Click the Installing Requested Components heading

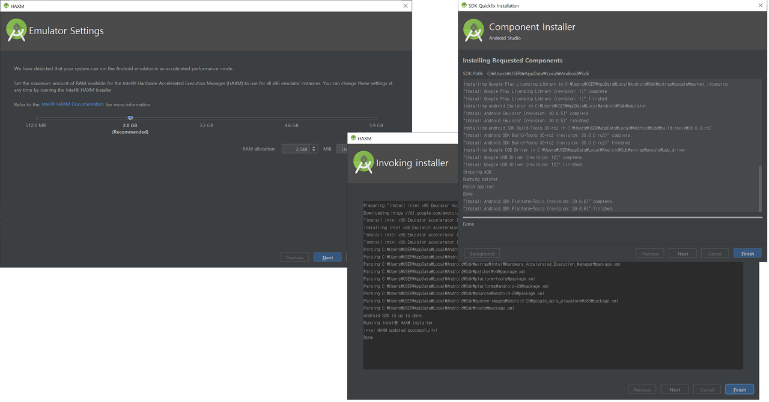512,61
